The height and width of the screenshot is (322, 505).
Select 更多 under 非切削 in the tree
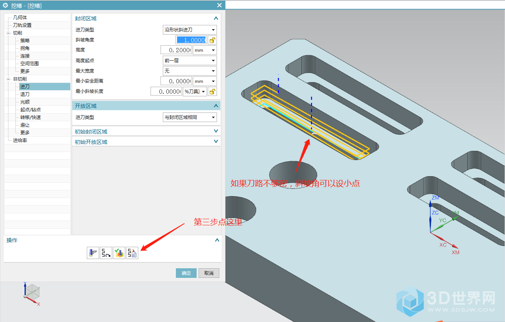[x=25, y=133]
